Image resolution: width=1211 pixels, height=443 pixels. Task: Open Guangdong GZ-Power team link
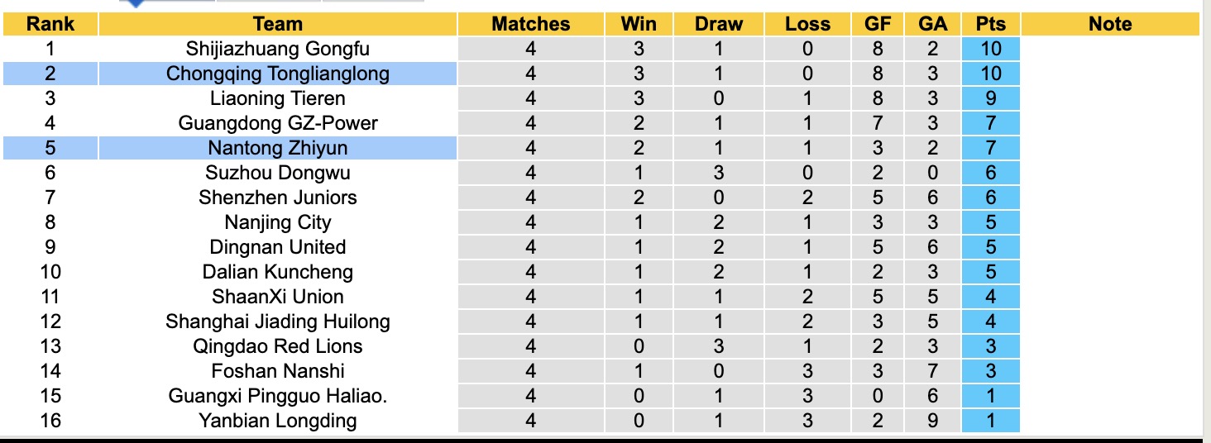(277, 123)
